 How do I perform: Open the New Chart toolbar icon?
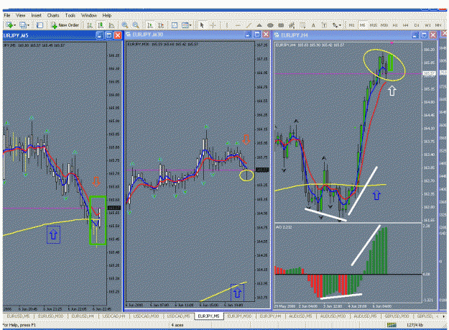point(9,25)
